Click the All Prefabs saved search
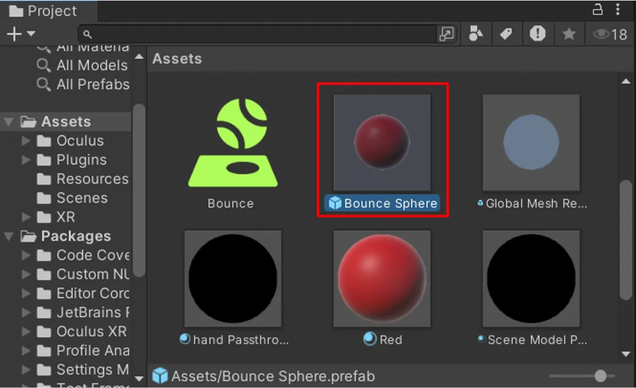Screen dimensions: 636x388 tap(92, 84)
